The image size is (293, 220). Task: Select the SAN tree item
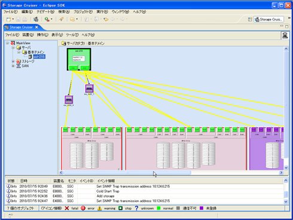(x=25, y=66)
